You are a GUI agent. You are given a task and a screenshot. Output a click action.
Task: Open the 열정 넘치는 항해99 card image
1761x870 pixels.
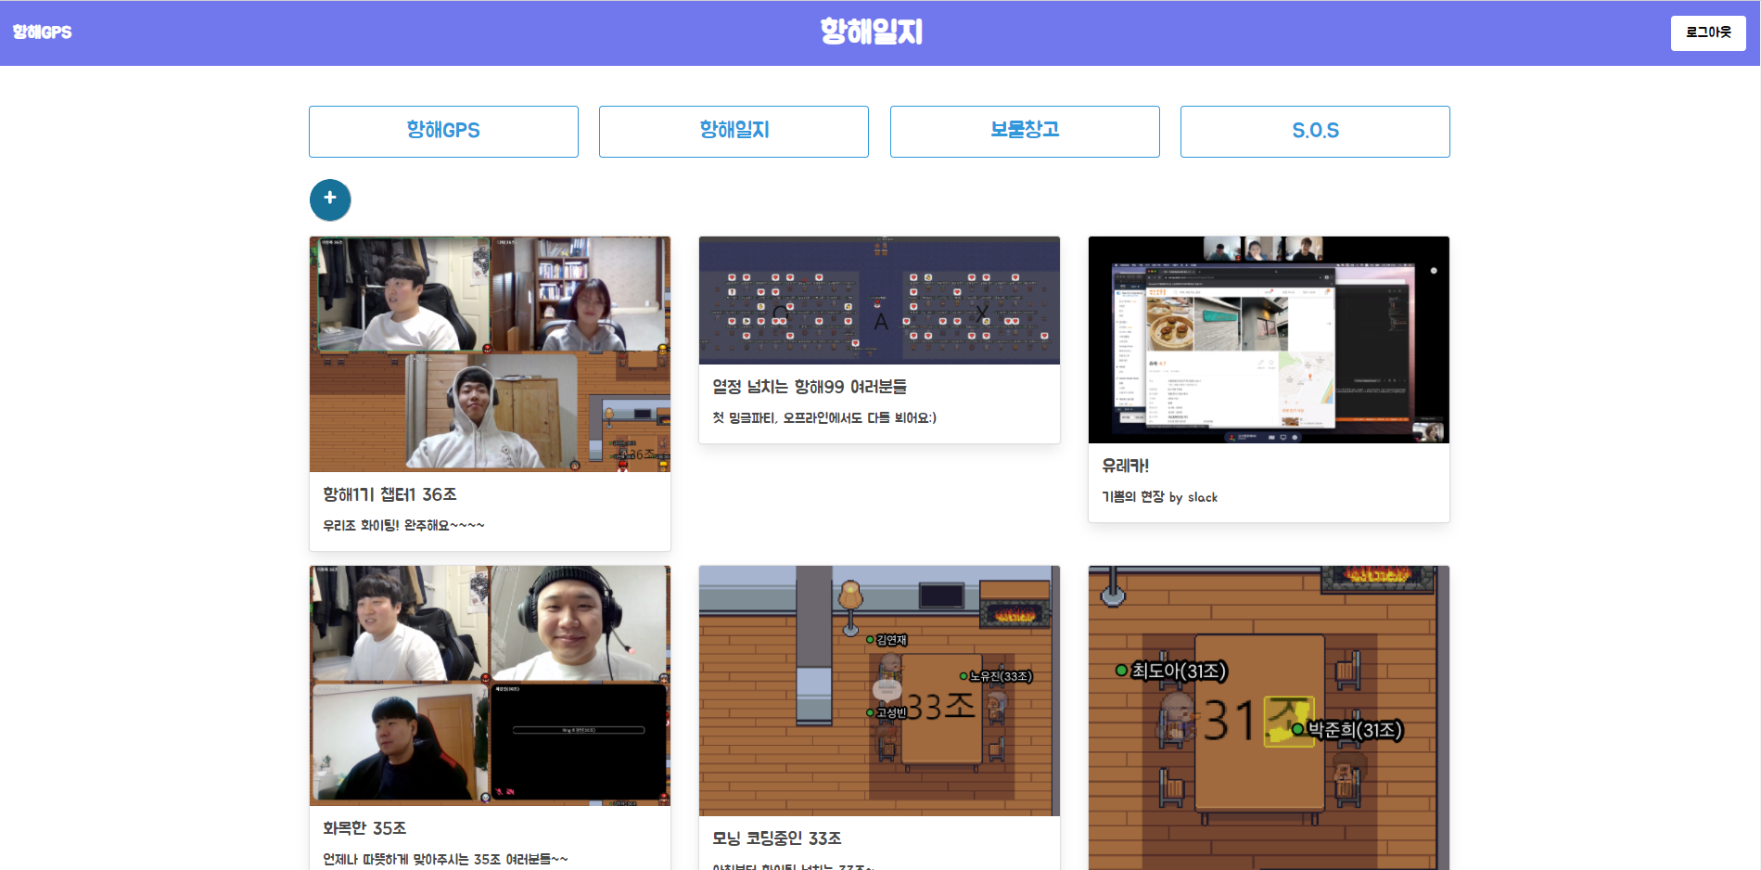coord(879,301)
